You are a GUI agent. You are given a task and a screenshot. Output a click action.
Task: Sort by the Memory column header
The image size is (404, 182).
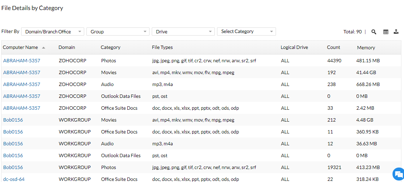point(366,47)
